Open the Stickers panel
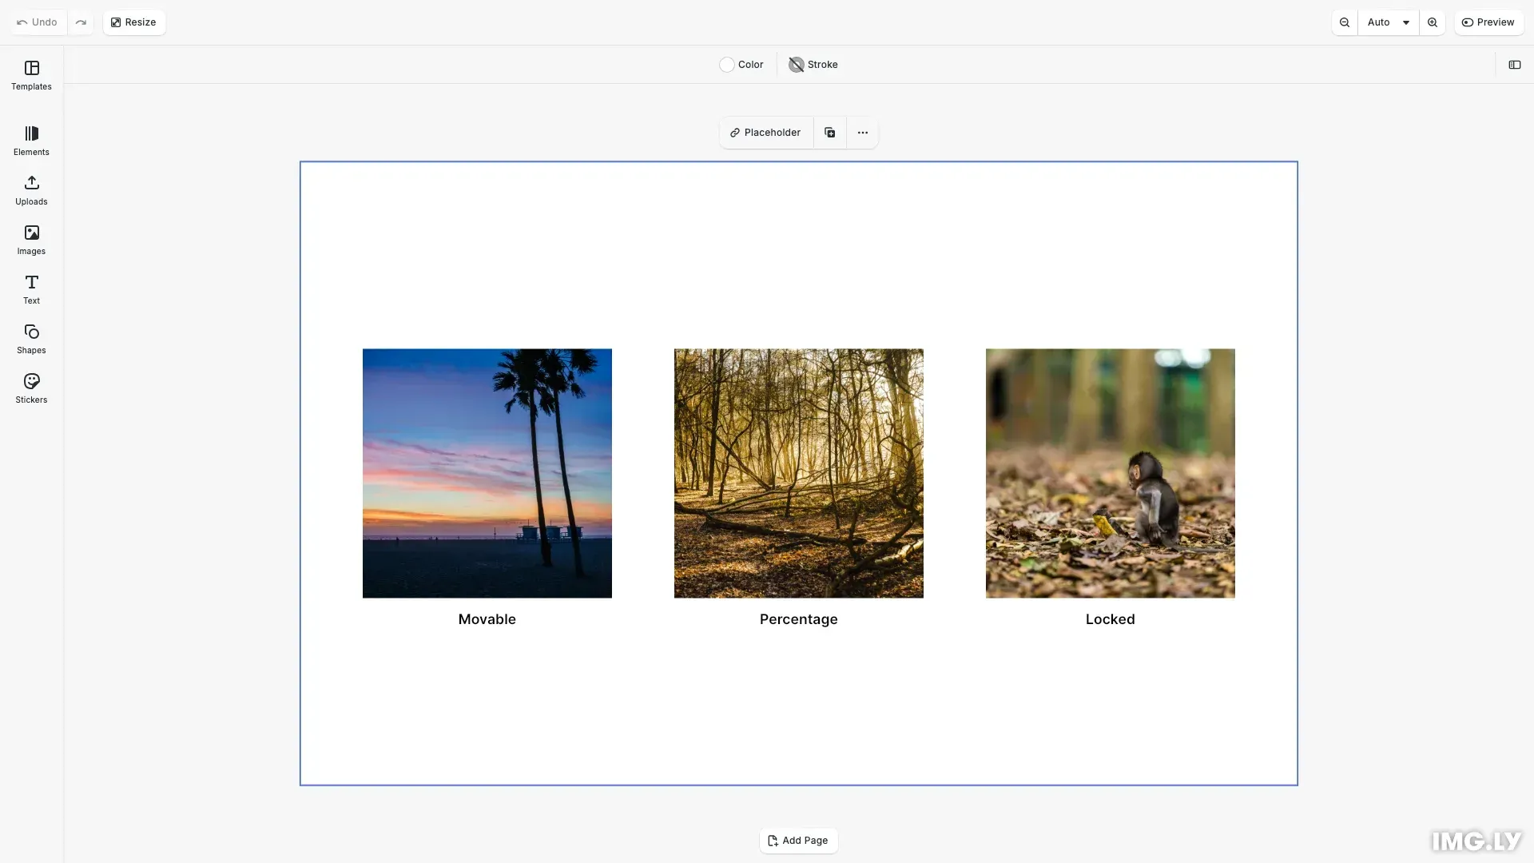Viewport: 1534px width, 863px height. 31,388
